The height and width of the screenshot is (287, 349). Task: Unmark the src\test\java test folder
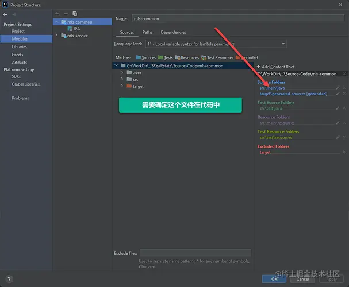[344, 108]
